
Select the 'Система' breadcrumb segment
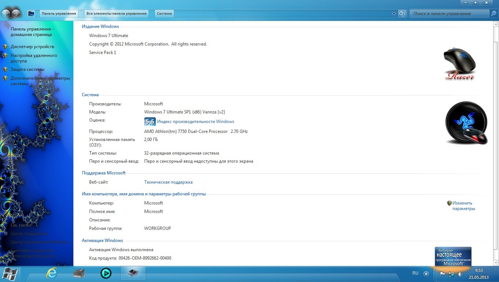coord(164,14)
